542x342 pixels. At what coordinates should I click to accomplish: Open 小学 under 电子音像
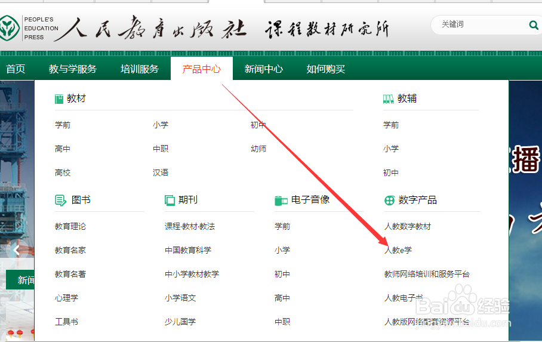coord(282,250)
